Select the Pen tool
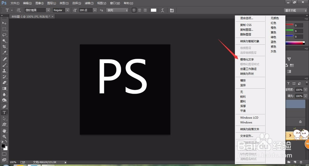The image size is (309, 166). [4, 107]
